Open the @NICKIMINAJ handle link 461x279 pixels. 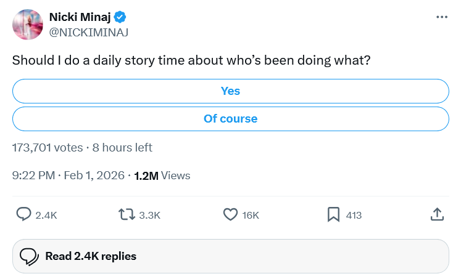(88, 32)
